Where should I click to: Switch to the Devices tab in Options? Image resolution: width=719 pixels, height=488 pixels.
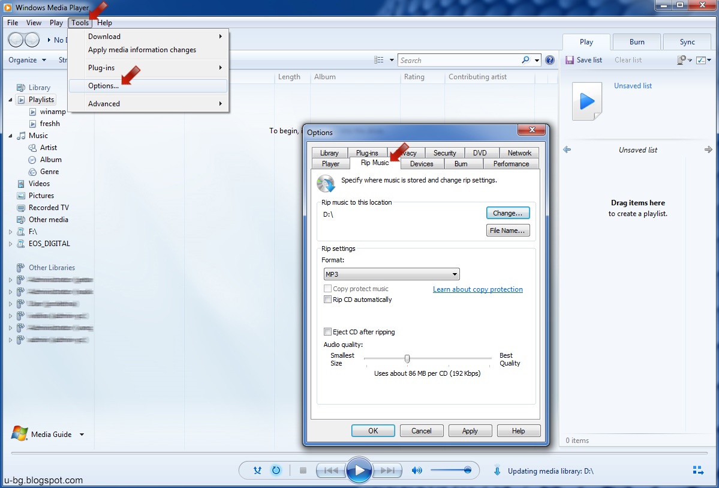(422, 164)
